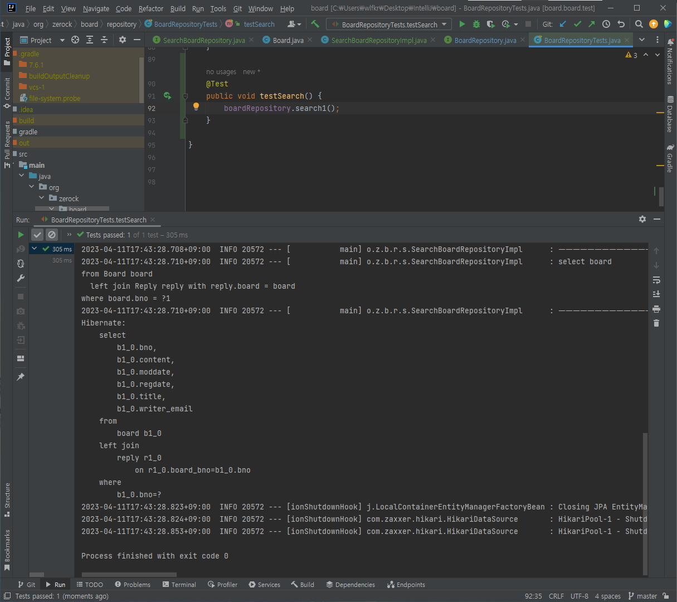Switch to the BoardRepository.java tab

485,40
